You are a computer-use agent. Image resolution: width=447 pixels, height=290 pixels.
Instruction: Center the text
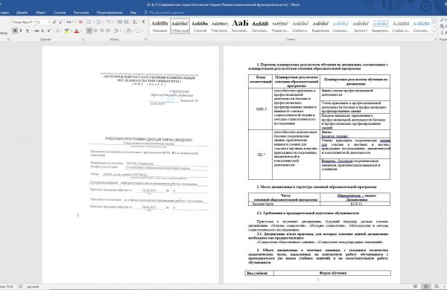[x=95, y=30]
